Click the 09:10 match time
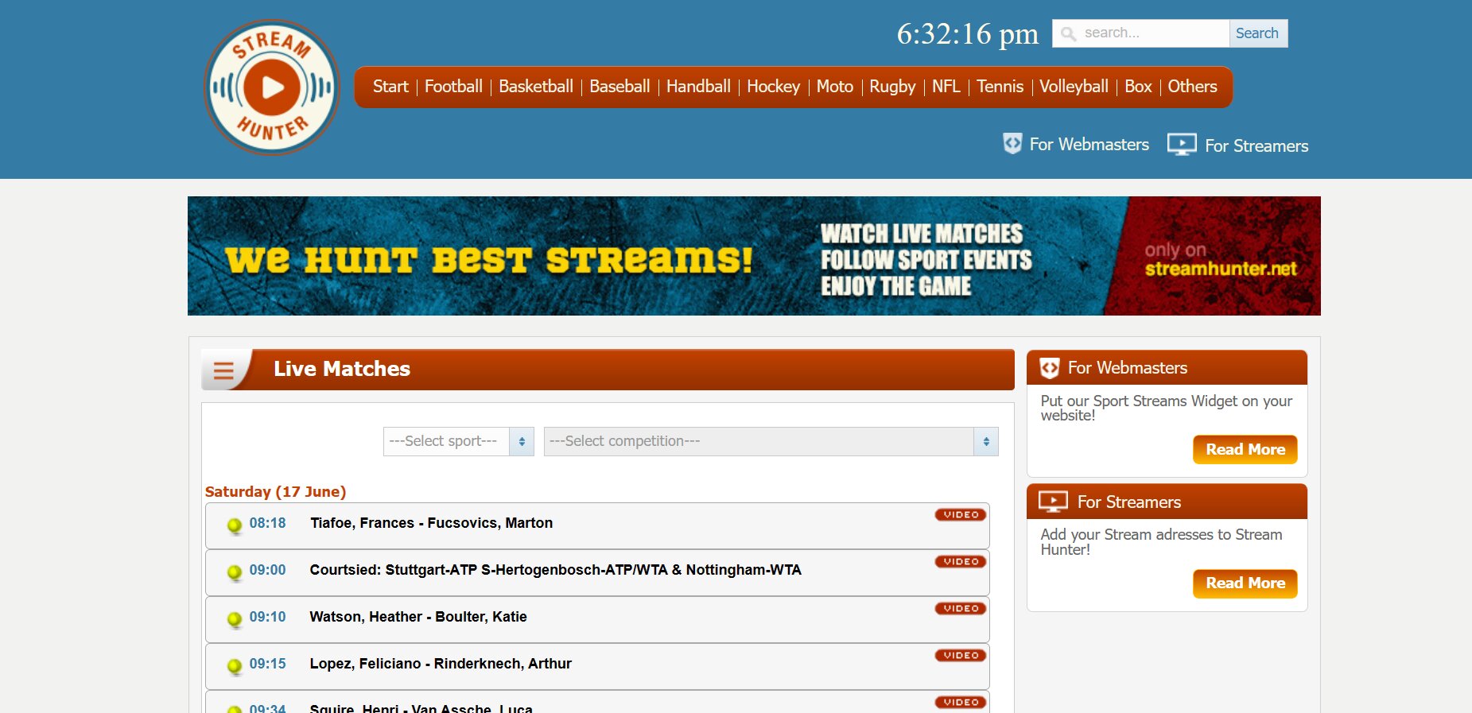 [x=267, y=617]
